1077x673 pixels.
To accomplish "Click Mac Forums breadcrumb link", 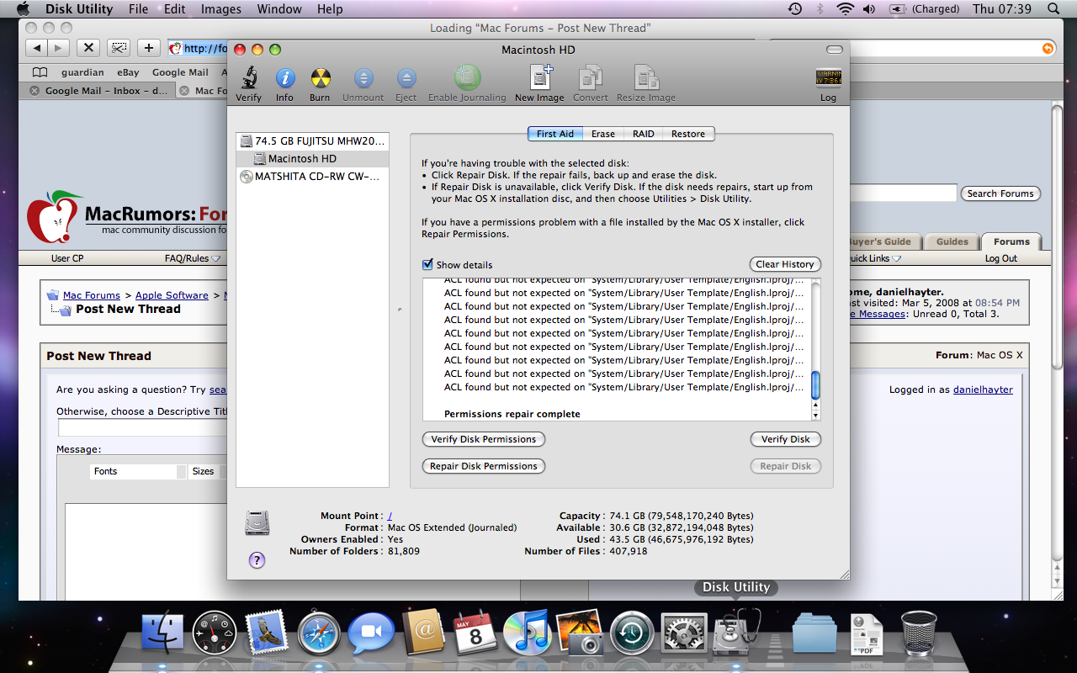I will [92, 295].
